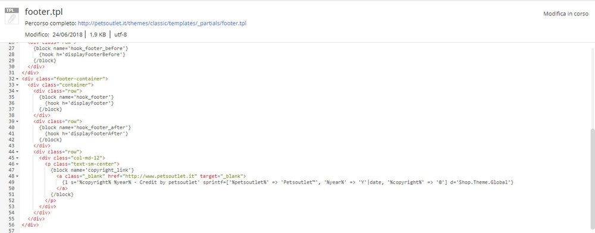This screenshot has height=233, width=595.
Task: Click the closing </p> tag on line 52
Action: pos(51,200)
